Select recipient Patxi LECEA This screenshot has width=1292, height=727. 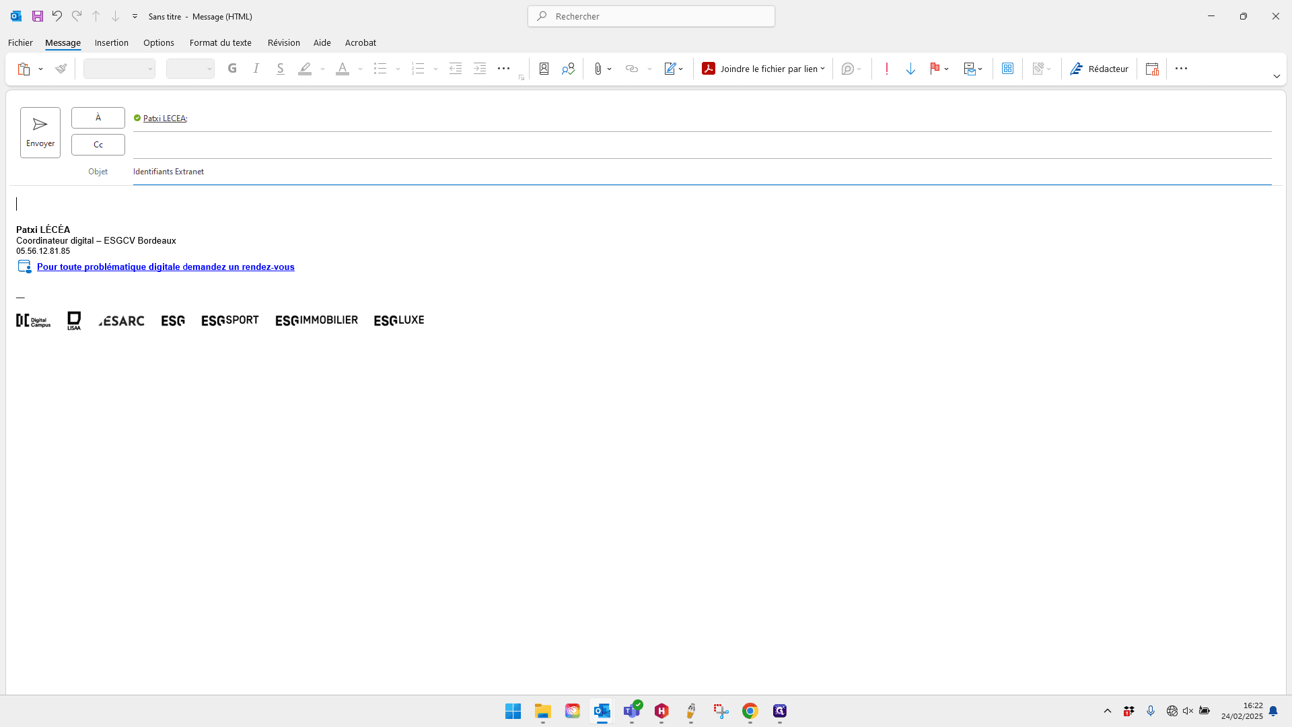(165, 118)
